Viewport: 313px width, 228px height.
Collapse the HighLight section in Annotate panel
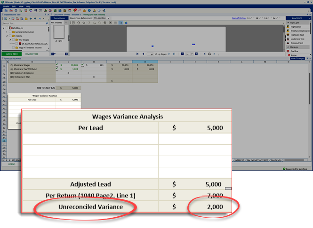click(288, 23)
